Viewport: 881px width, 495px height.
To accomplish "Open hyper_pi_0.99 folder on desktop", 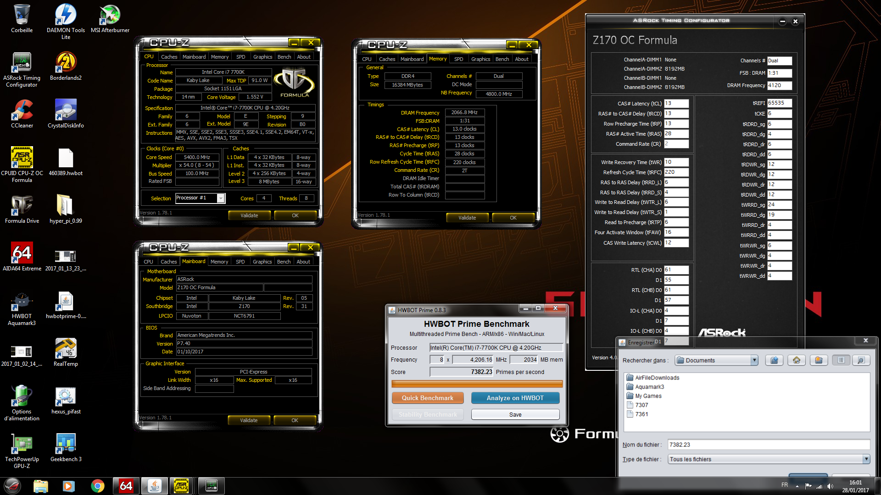I will [66, 209].
